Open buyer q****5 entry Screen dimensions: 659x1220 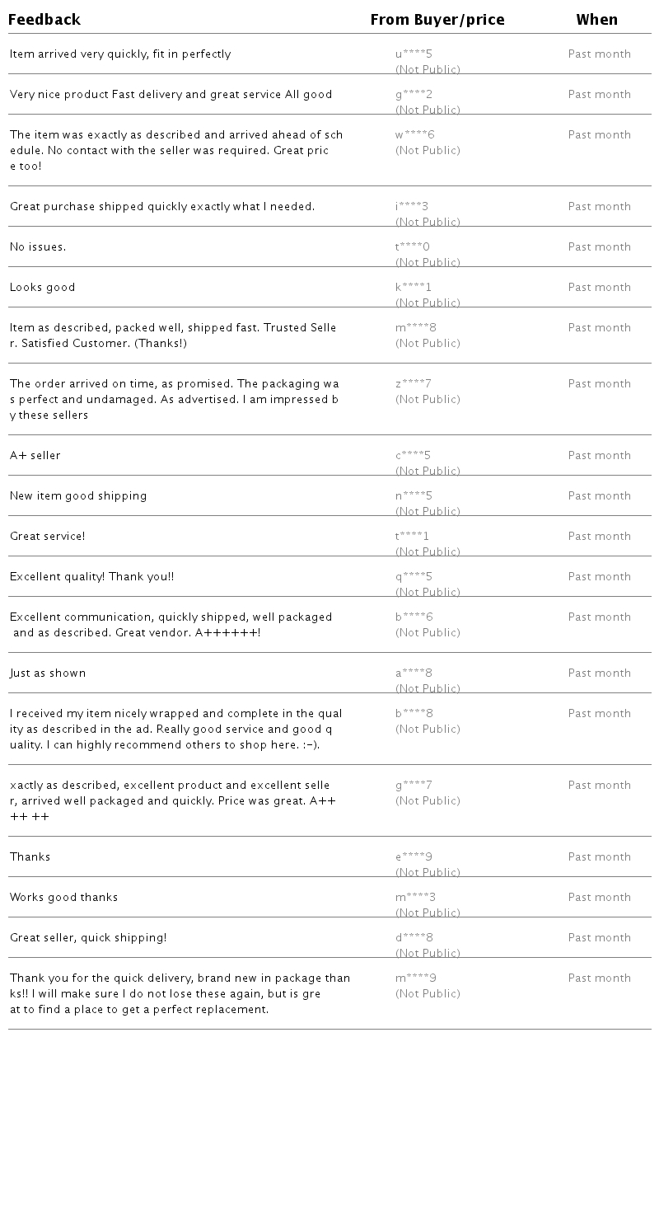tap(414, 577)
